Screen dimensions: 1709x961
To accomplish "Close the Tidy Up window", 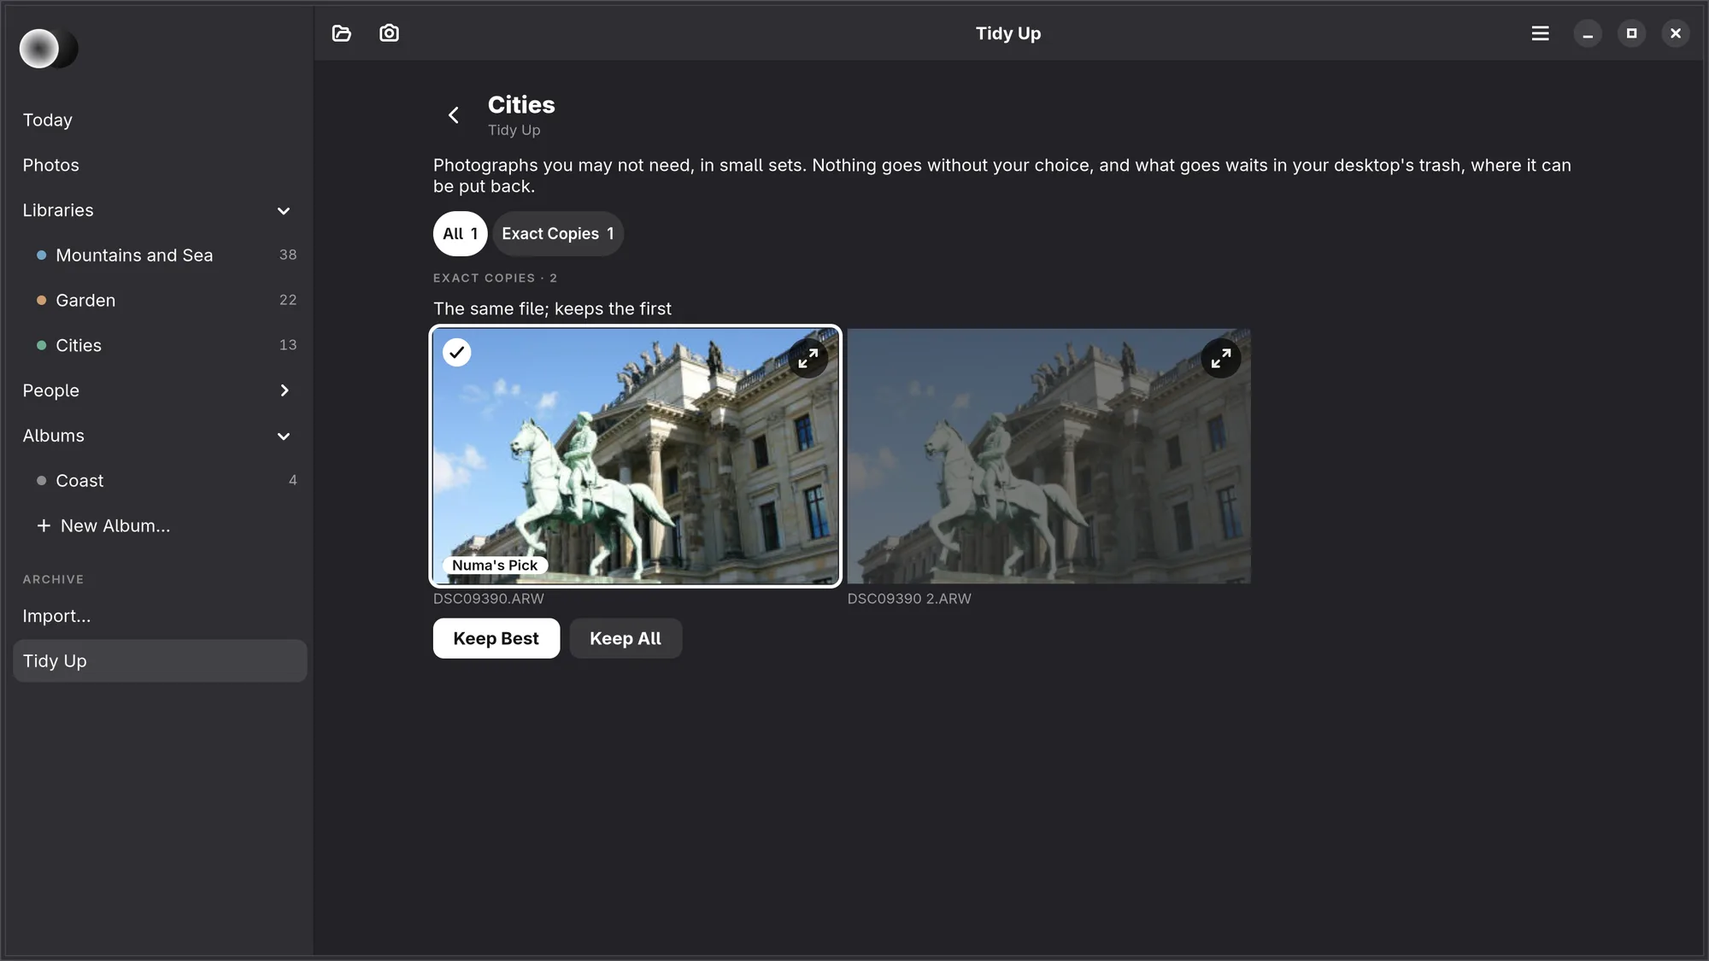I will [1675, 33].
